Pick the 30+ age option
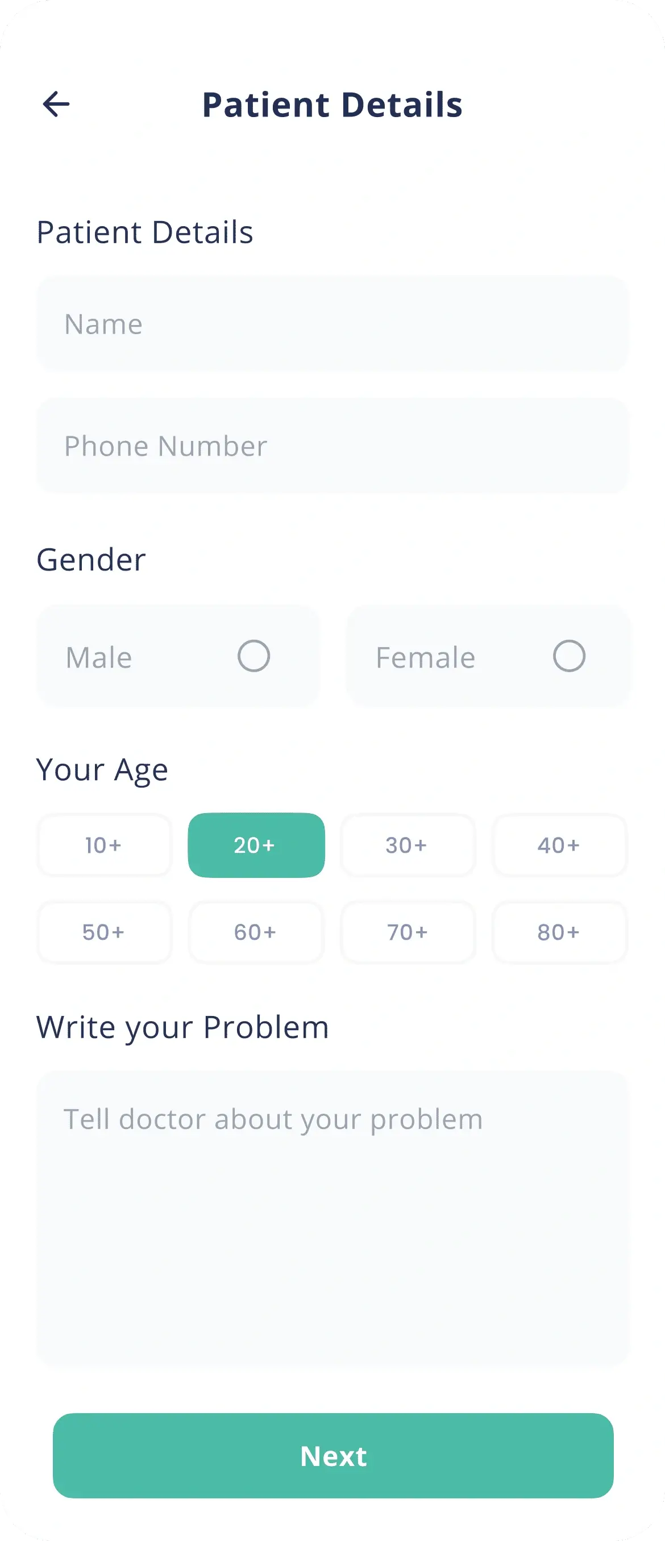This screenshot has height=1541, width=665. pyautogui.click(x=408, y=845)
